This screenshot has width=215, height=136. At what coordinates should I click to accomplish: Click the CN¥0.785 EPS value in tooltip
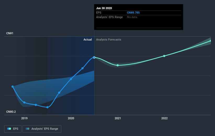(133, 13)
